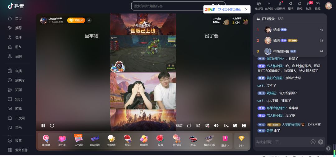Screen dimensions: 336x157
Task: Open top viewer 结成's profile
Action: click(x=277, y=30)
